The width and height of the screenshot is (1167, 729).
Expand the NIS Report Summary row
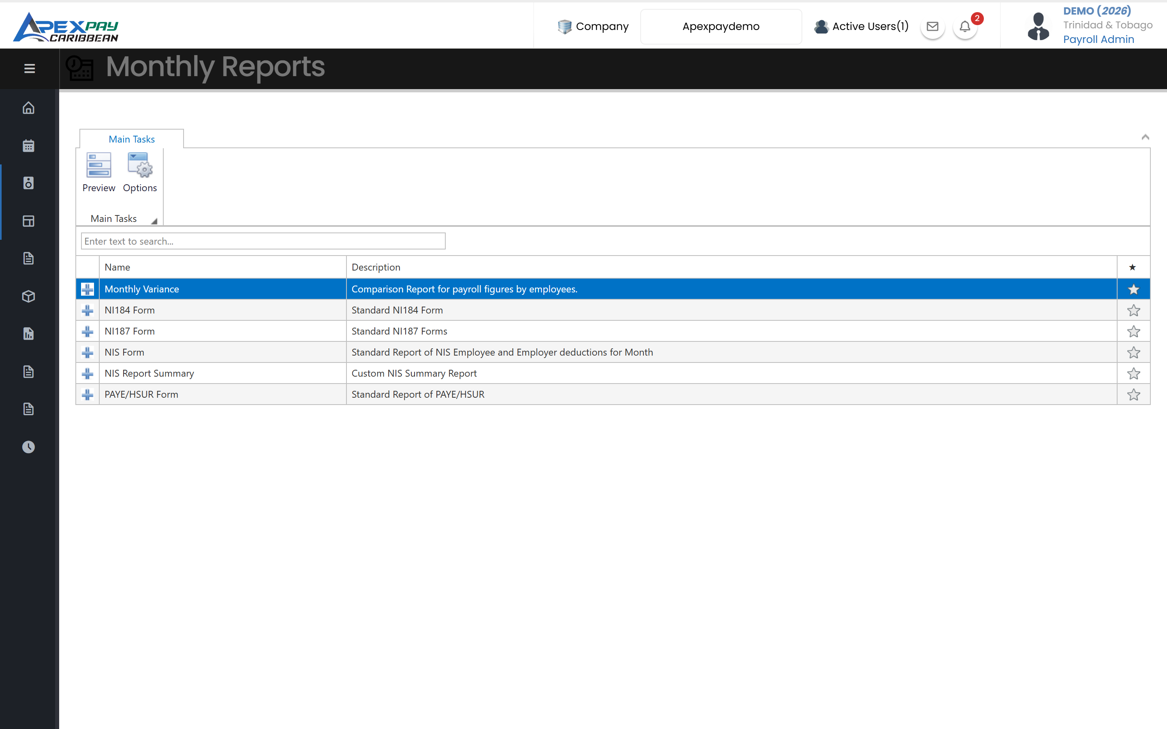click(x=87, y=374)
